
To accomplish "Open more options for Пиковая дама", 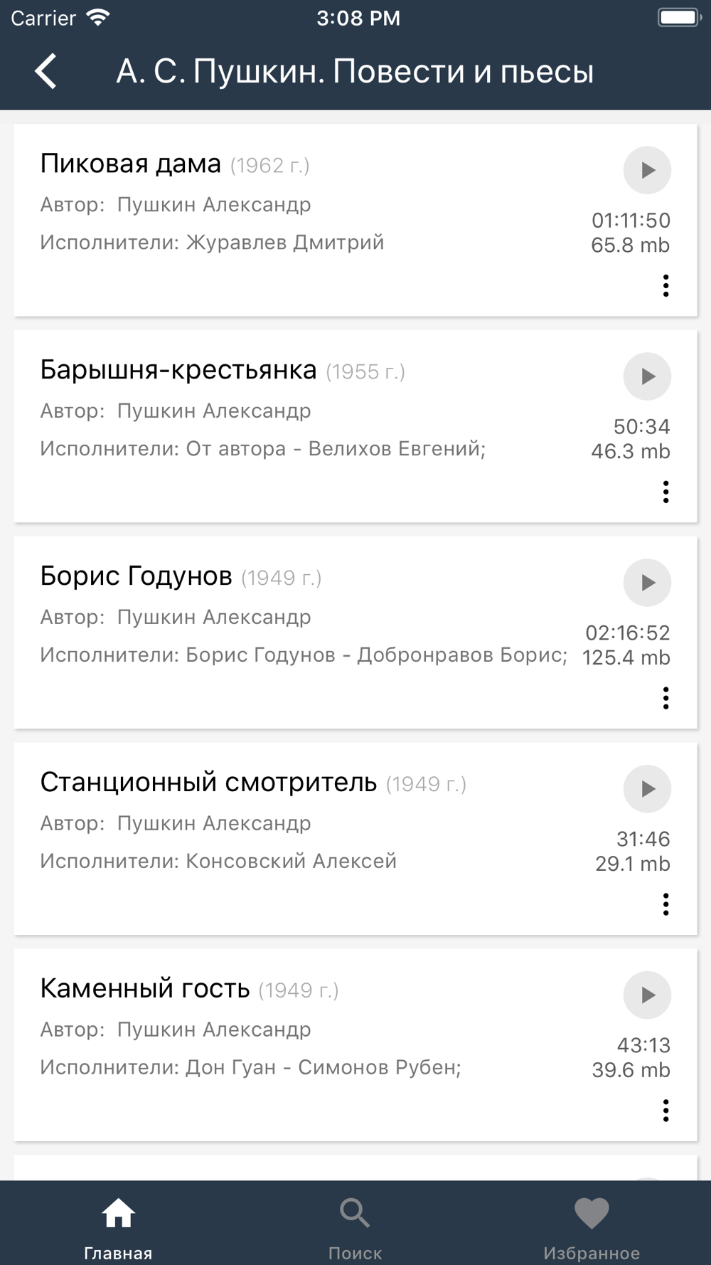I will click(665, 285).
